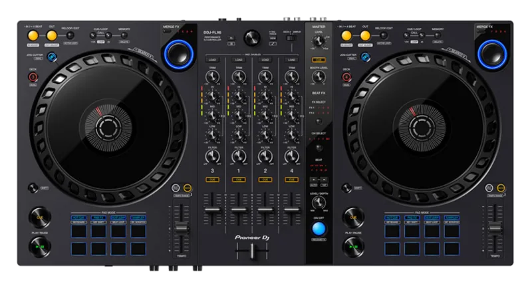This screenshot has height=288, width=532.
Task: Set the left deck as tempo MASTER
Action: [187, 188]
